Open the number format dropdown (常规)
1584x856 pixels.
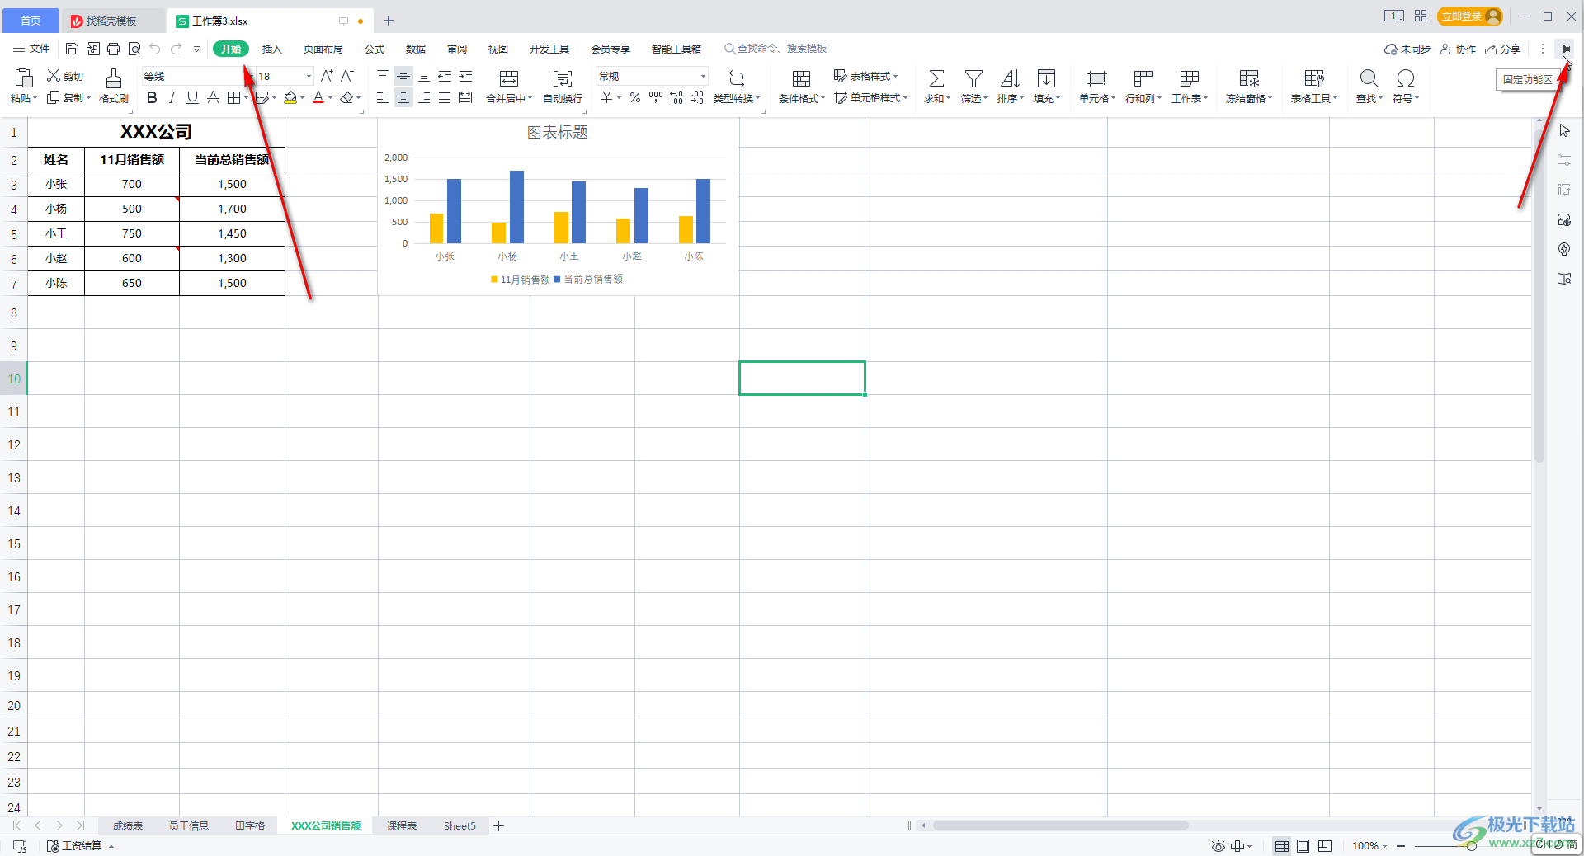pos(703,76)
